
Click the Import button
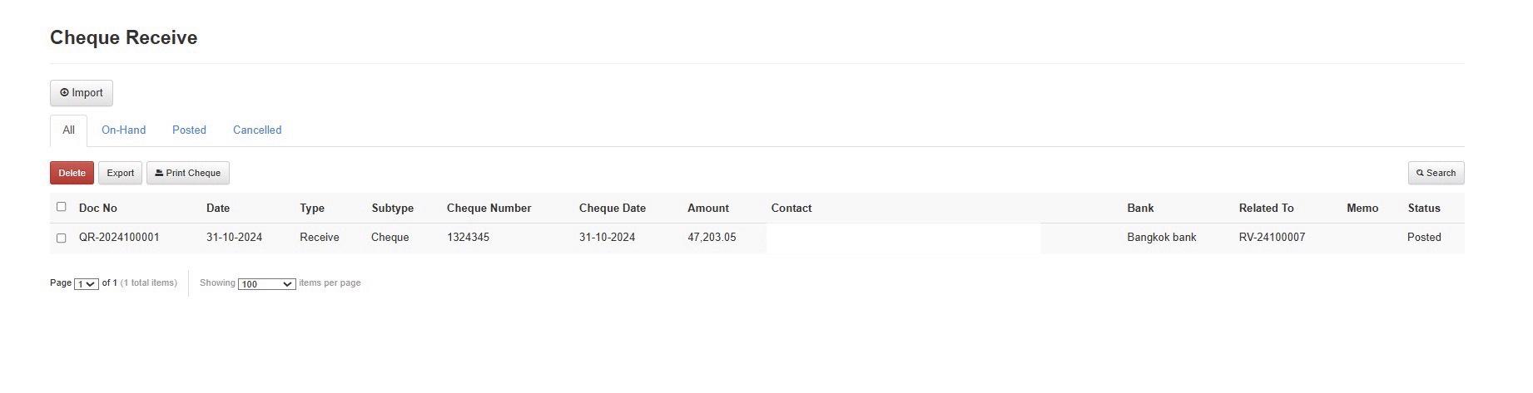pos(82,93)
